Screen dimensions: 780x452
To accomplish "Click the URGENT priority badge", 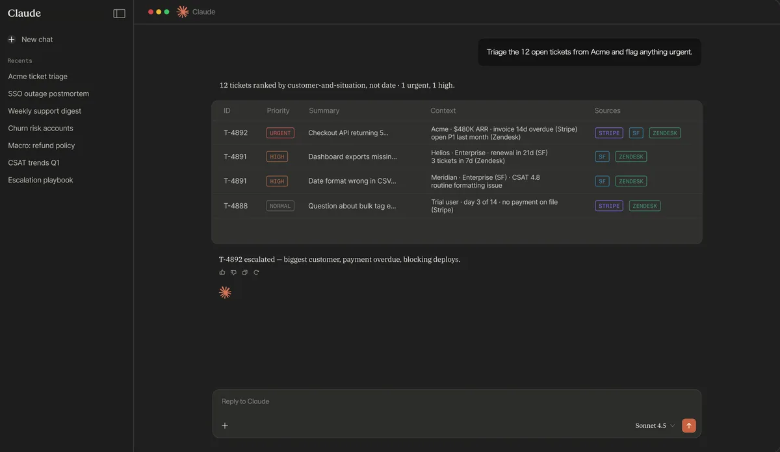I will [x=280, y=132].
